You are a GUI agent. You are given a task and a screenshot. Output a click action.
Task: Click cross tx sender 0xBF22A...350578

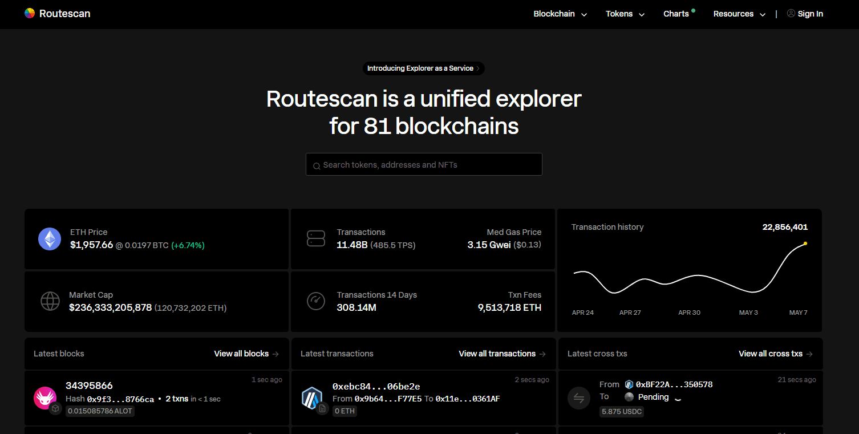pyautogui.click(x=674, y=384)
